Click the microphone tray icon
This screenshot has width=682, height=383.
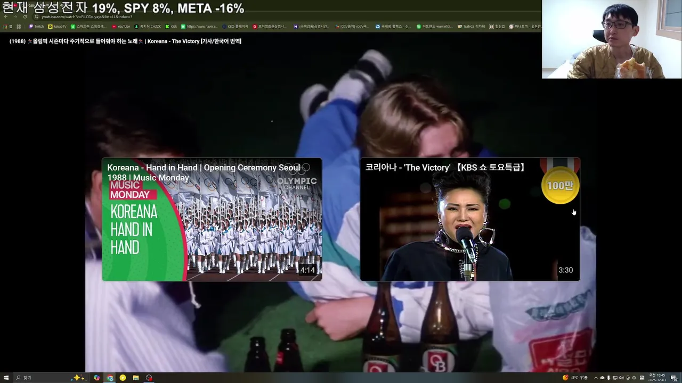608,378
